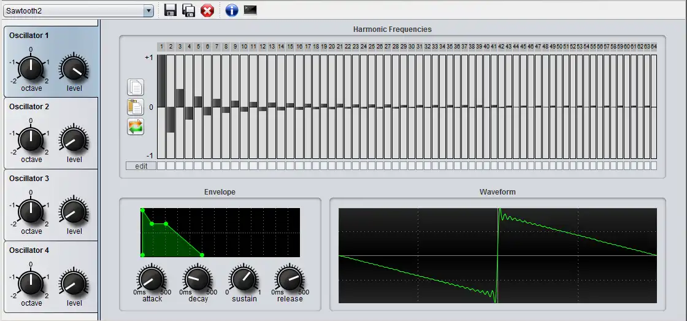Tick the edit checkbox under harmonic 1
Image resolution: width=687 pixels, height=321 pixels.
pyautogui.click(x=161, y=166)
